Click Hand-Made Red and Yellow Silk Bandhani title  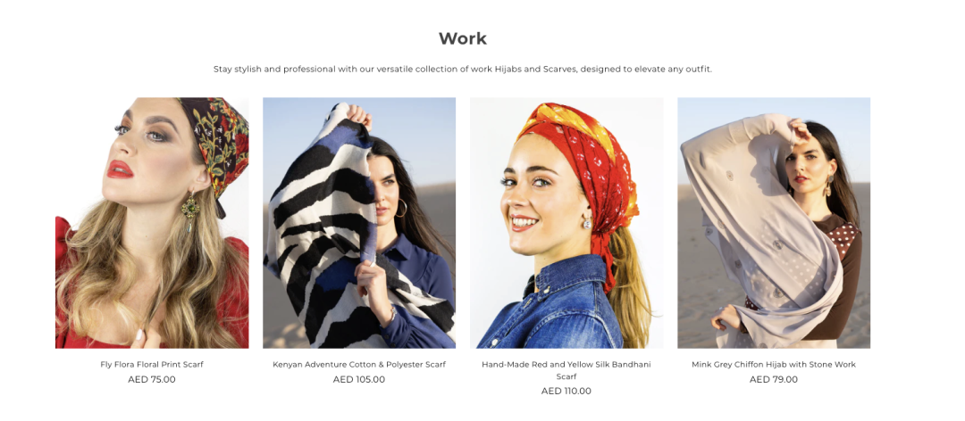(x=566, y=365)
